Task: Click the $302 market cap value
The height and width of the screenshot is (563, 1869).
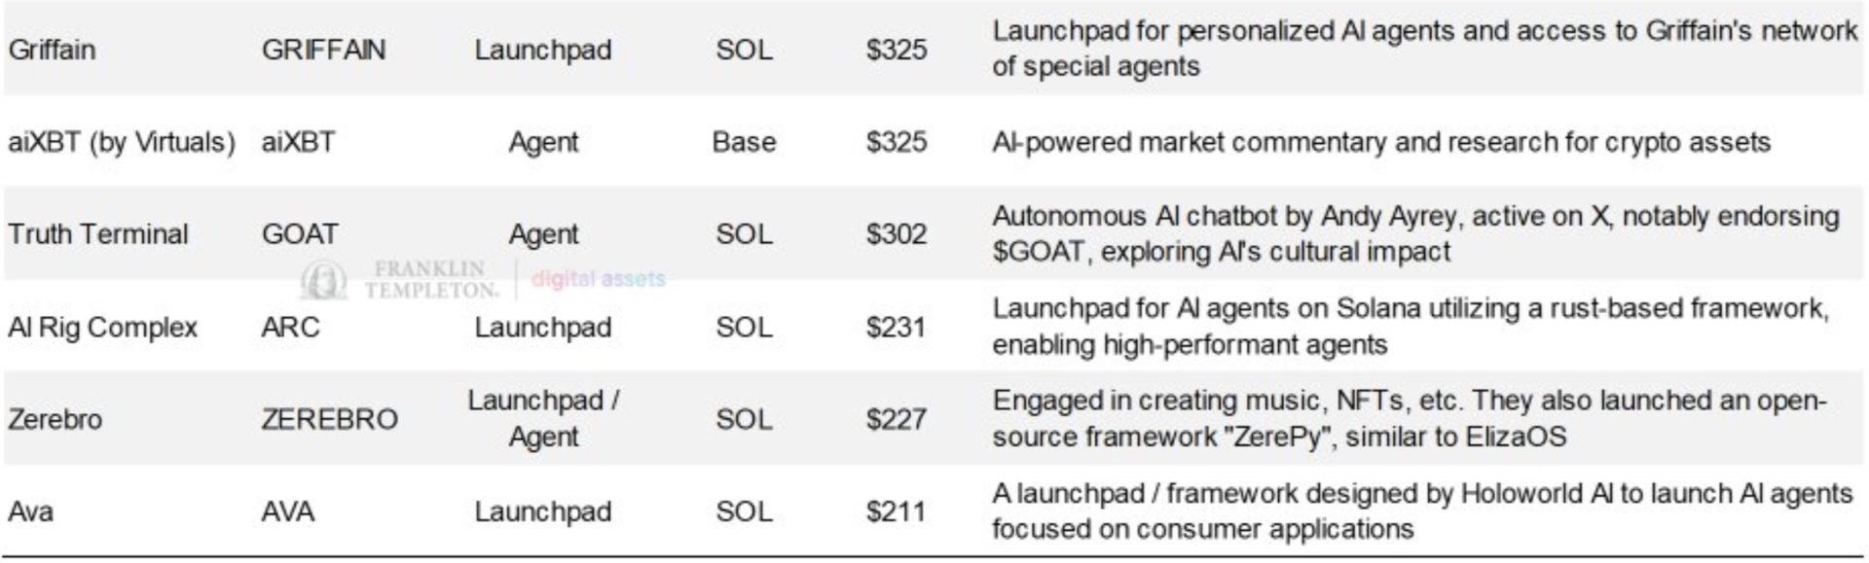Action: [x=896, y=234]
